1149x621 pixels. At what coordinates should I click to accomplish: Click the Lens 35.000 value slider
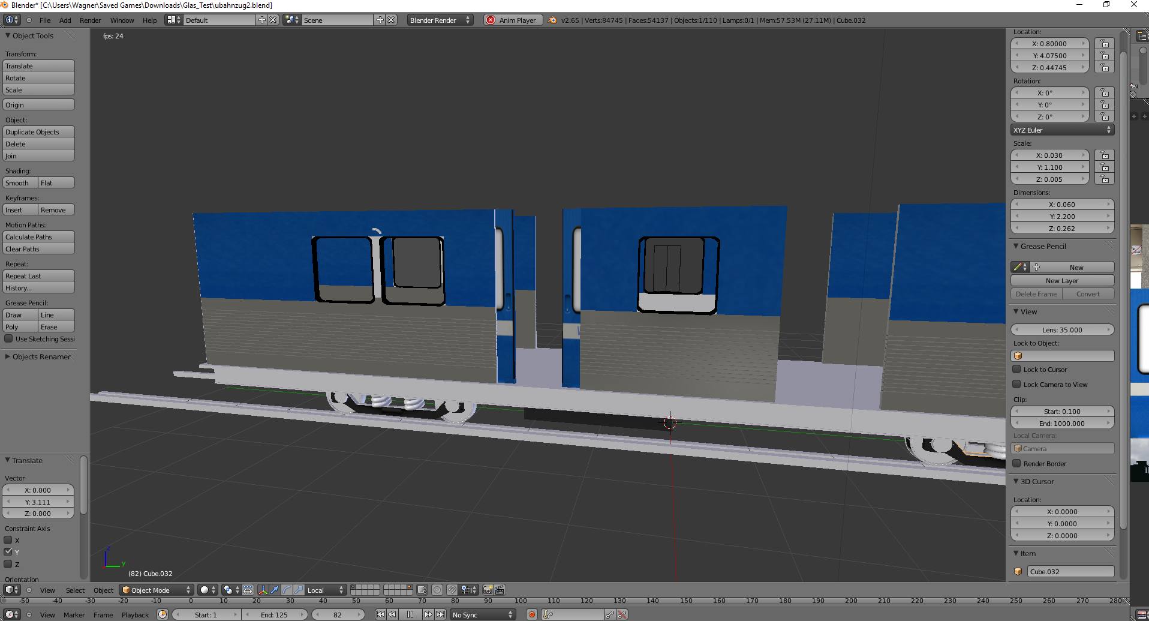(1061, 330)
